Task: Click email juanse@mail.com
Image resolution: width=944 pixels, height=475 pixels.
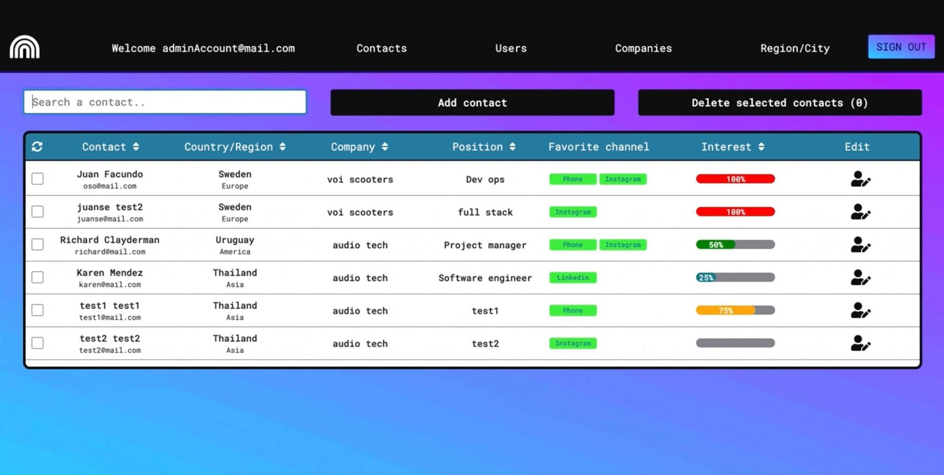Action: pyautogui.click(x=110, y=219)
